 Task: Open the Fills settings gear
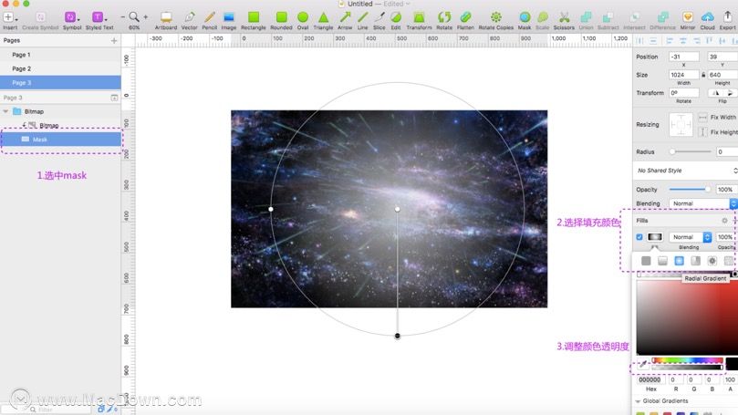point(724,220)
